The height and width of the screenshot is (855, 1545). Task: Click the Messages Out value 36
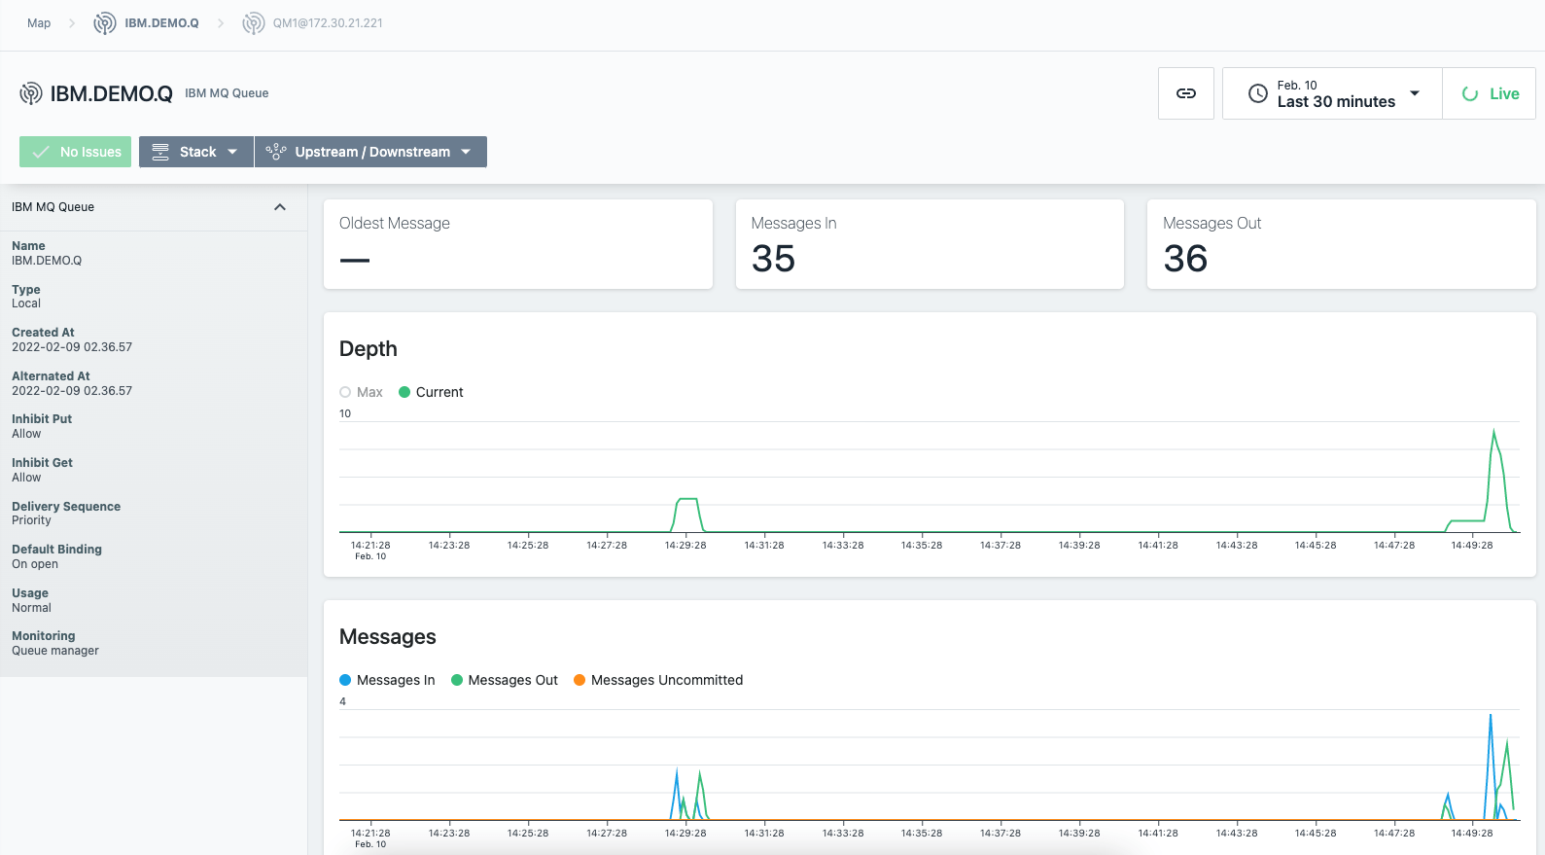[1185, 259]
